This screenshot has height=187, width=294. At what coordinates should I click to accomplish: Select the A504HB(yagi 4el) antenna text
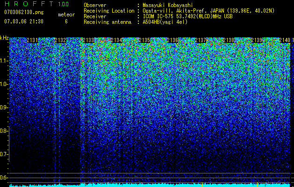(x=165, y=22)
